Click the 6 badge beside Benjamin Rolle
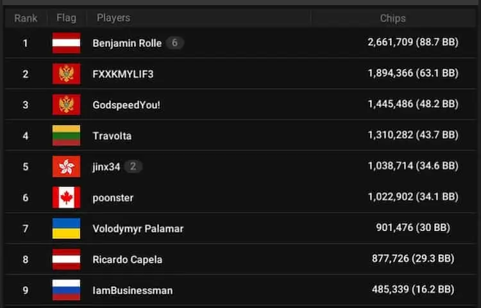The width and height of the screenshot is (481, 308). click(x=174, y=43)
